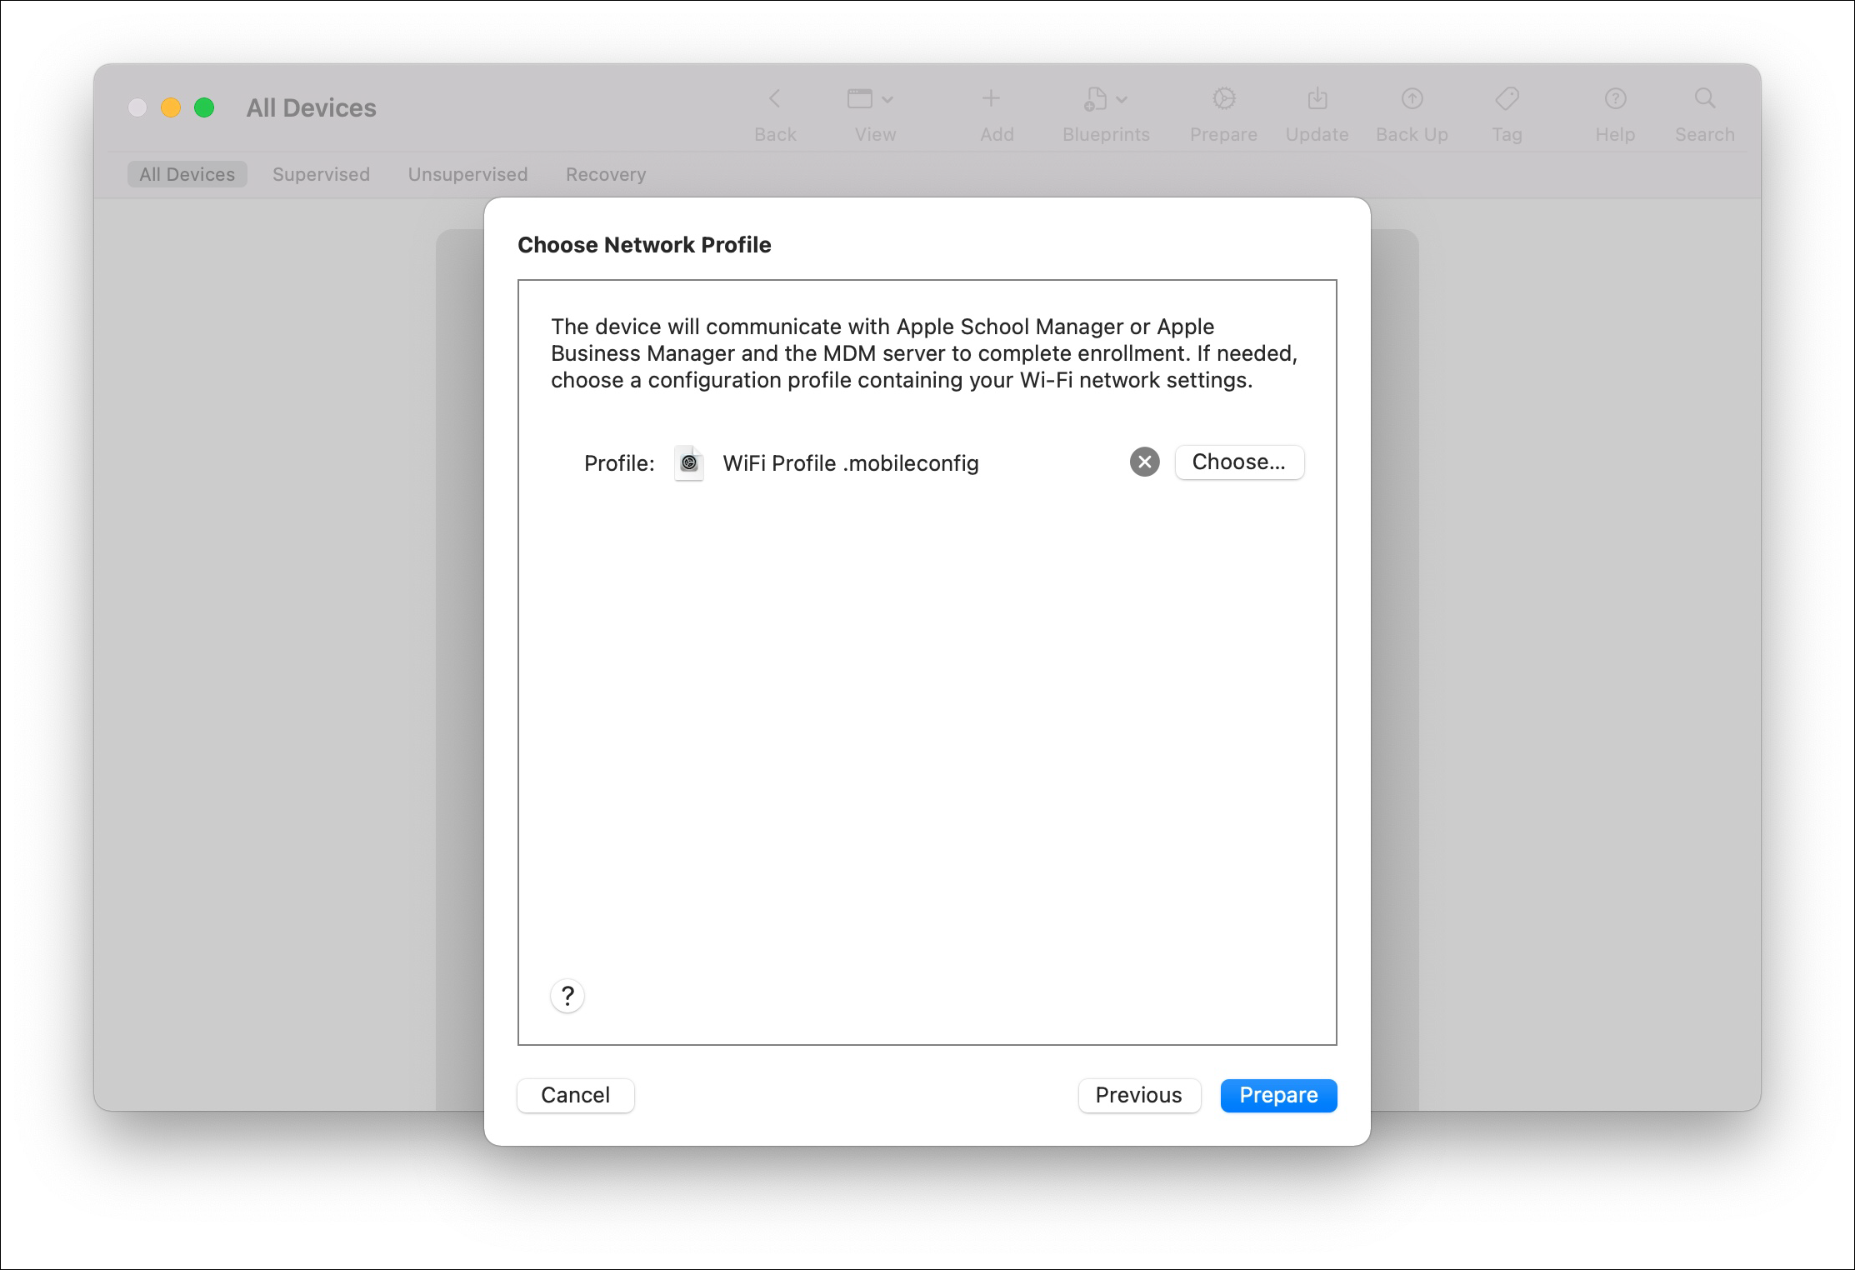Open the View toolbar dropdown
1855x1270 pixels.
point(871,99)
